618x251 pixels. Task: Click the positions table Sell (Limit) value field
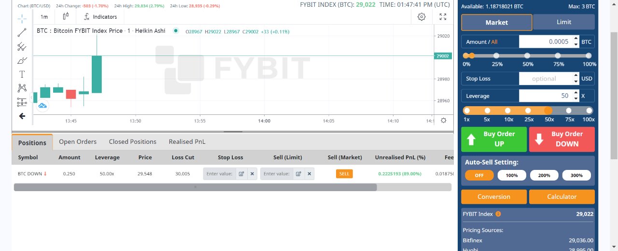click(x=277, y=174)
